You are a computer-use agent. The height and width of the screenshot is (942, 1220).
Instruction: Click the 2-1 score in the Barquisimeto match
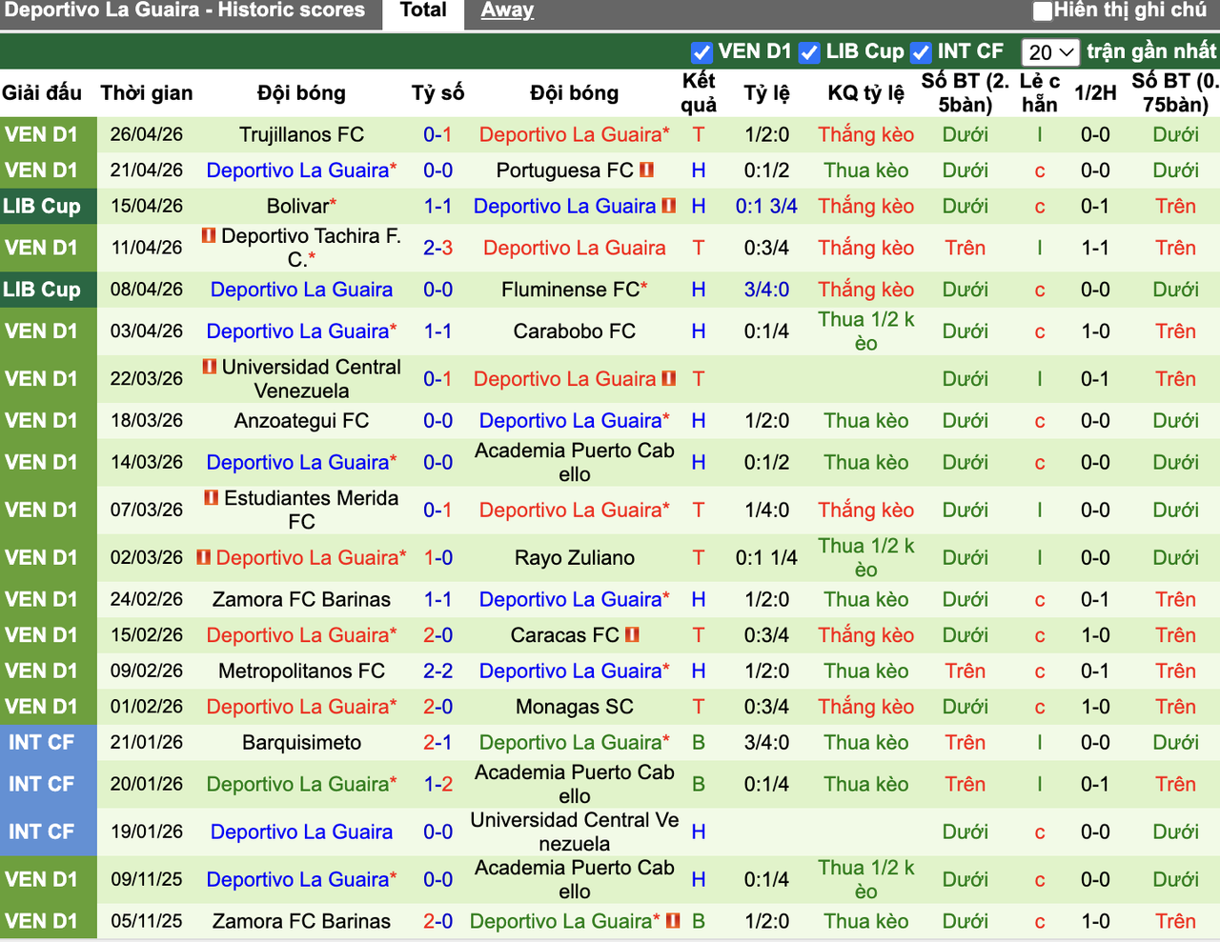tap(437, 742)
